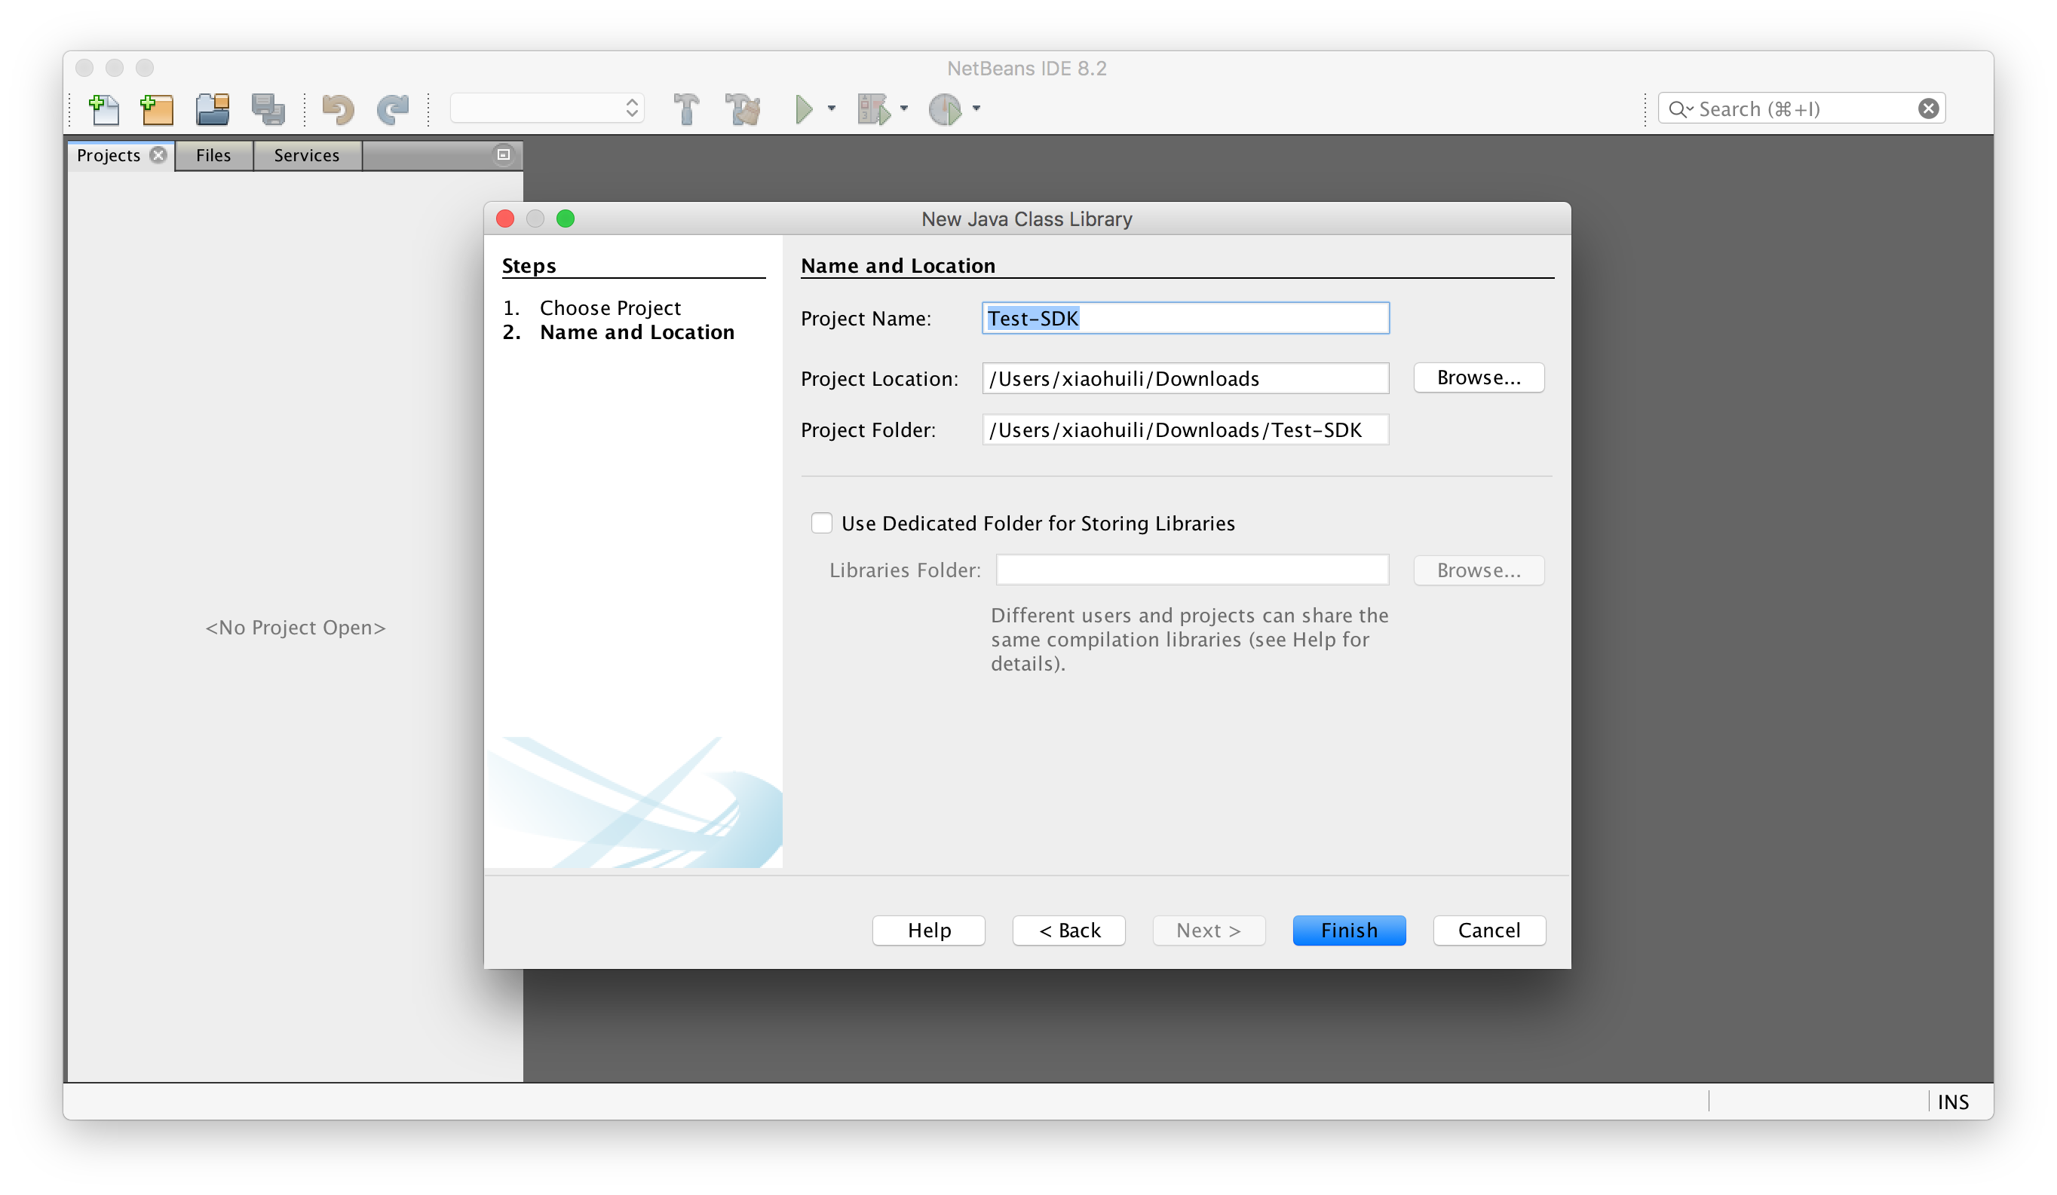Close the Projects tab
The image size is (2057, 1195).
tap(158, 155)
